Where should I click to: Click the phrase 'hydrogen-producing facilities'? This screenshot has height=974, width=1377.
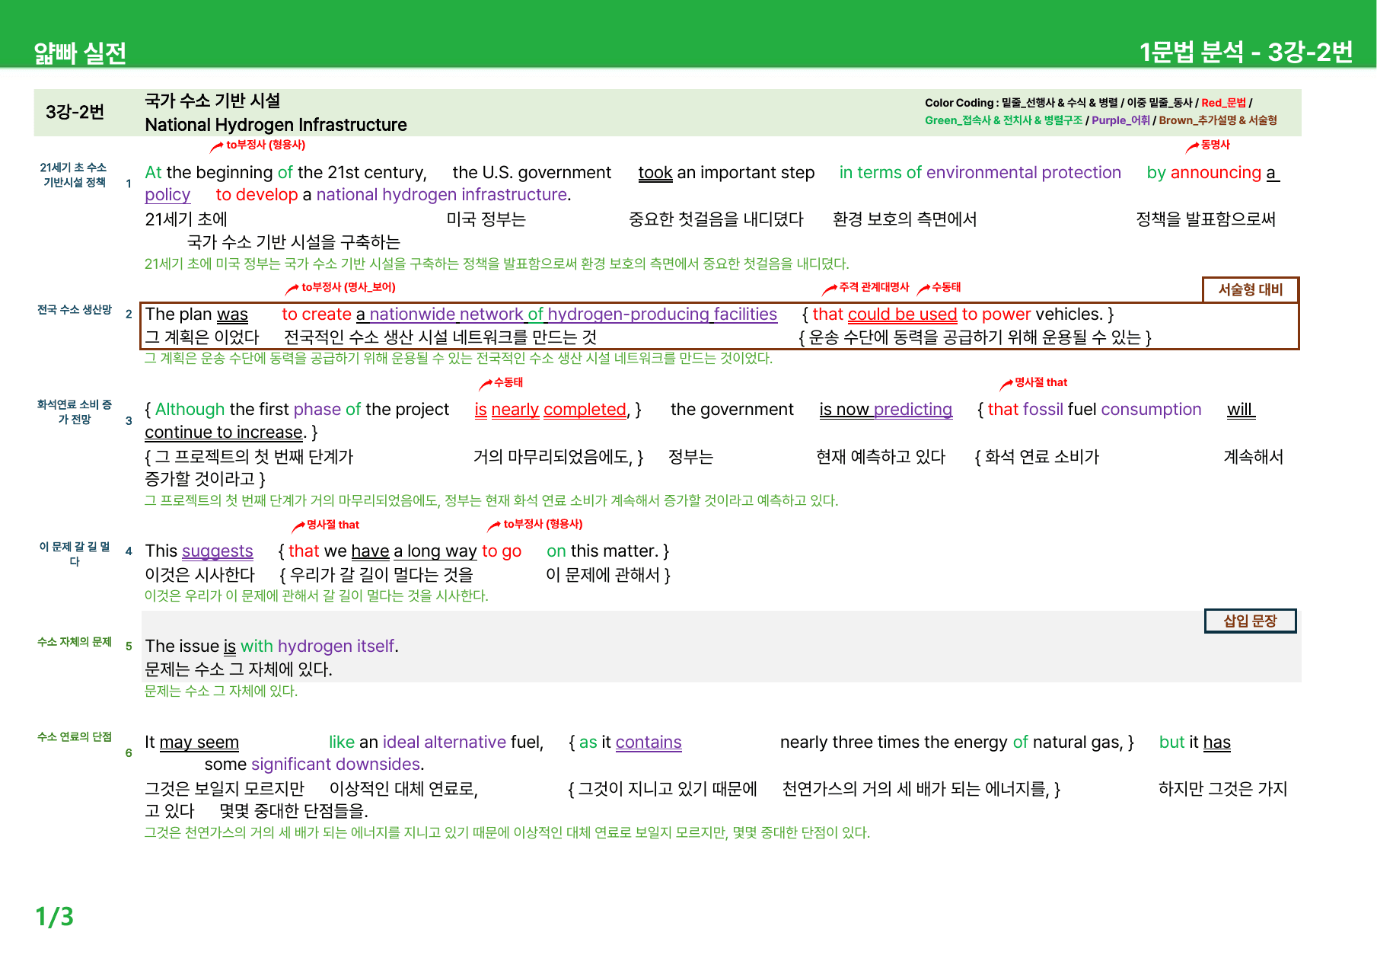[662, 315]
